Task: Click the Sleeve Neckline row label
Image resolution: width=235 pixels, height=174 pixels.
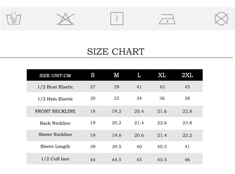Action: point(55,134)
